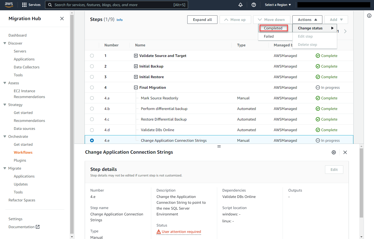Collapse the Assess nav section
The image size is (374, 239).
[5, 83]
